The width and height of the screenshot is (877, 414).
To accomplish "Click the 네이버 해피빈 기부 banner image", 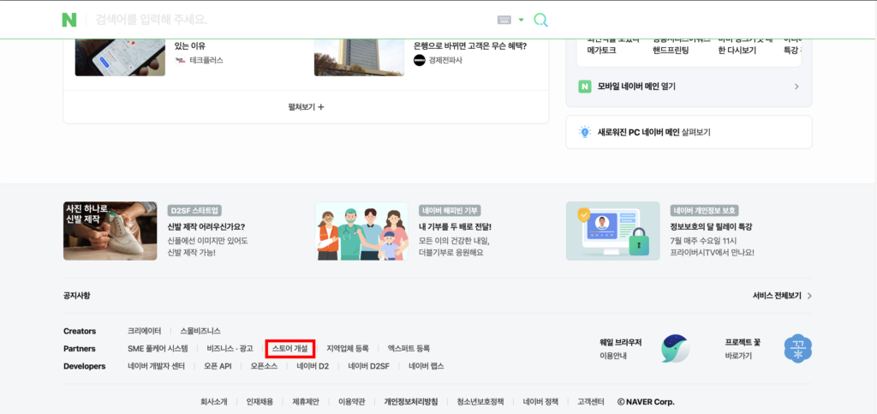I will pyautogui.click(x=361, y=231).
